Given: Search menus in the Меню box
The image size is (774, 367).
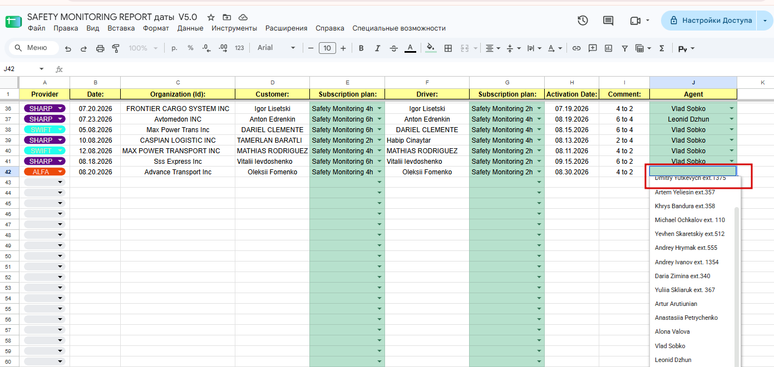Looking at the screenshot, I should coord(34,48).
